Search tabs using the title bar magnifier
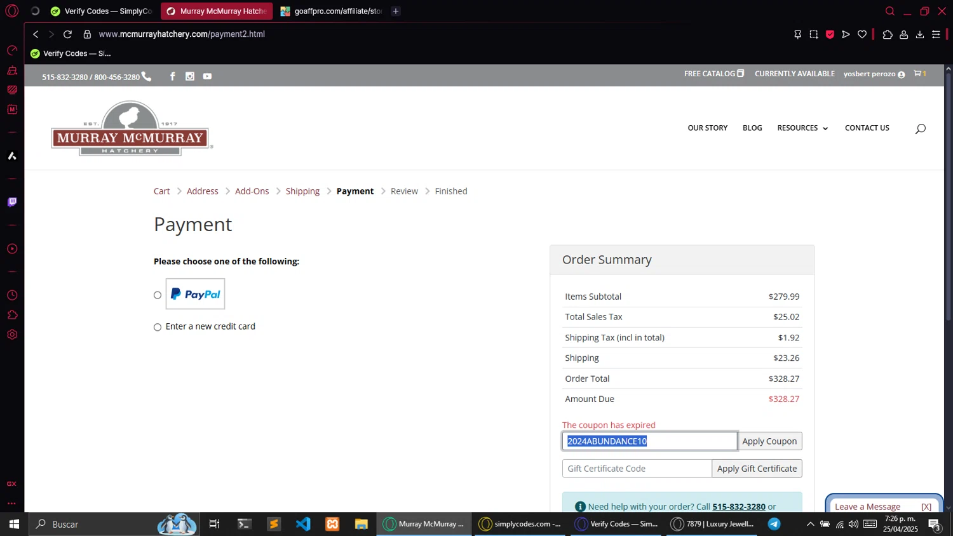Image resolution: width=953 pixels, height=536 pixels. click(x=890, y=11)
